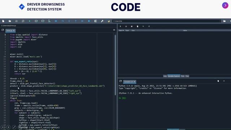Click 'def eye_aspect_ratio(eye):' line

(x=24, y=62)
